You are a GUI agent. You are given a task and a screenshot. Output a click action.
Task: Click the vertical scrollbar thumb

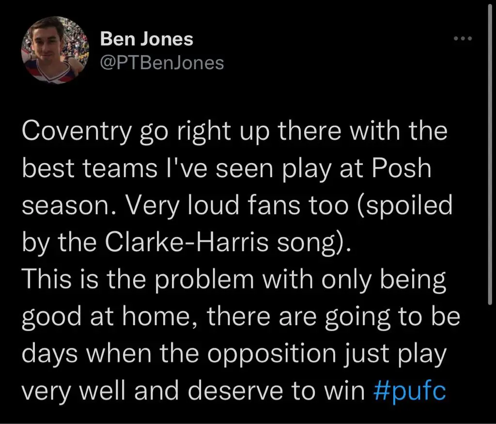[x=490, y=155]
